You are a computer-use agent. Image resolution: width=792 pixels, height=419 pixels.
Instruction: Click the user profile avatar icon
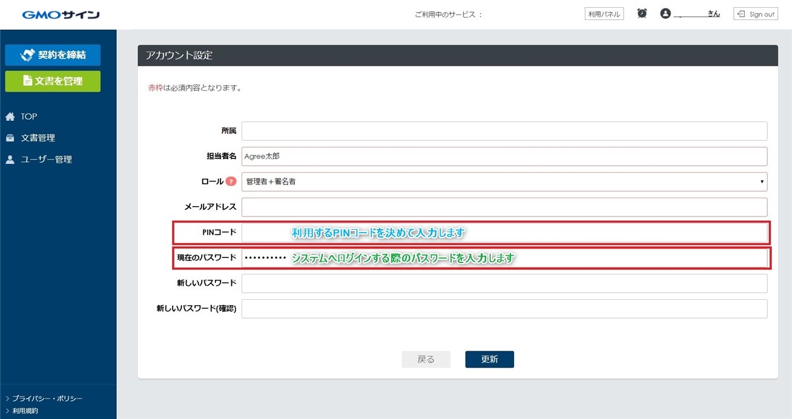point(666,14)
